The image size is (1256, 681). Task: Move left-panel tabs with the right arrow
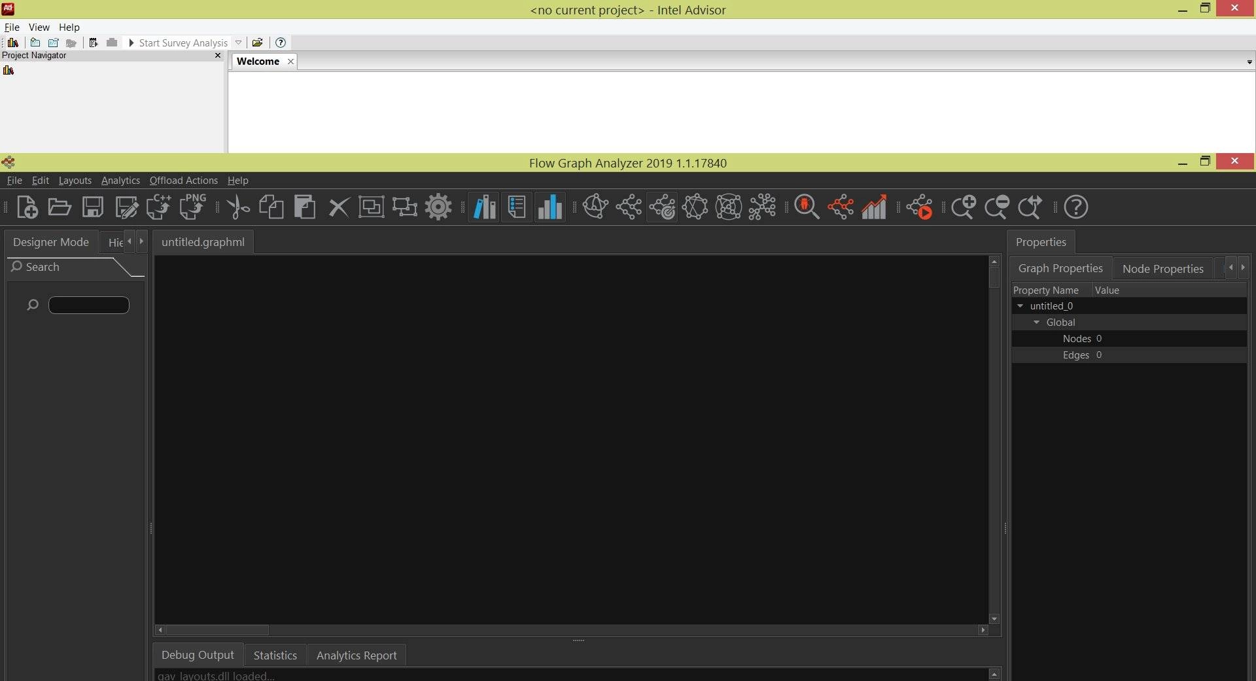(x=141, y=241)
